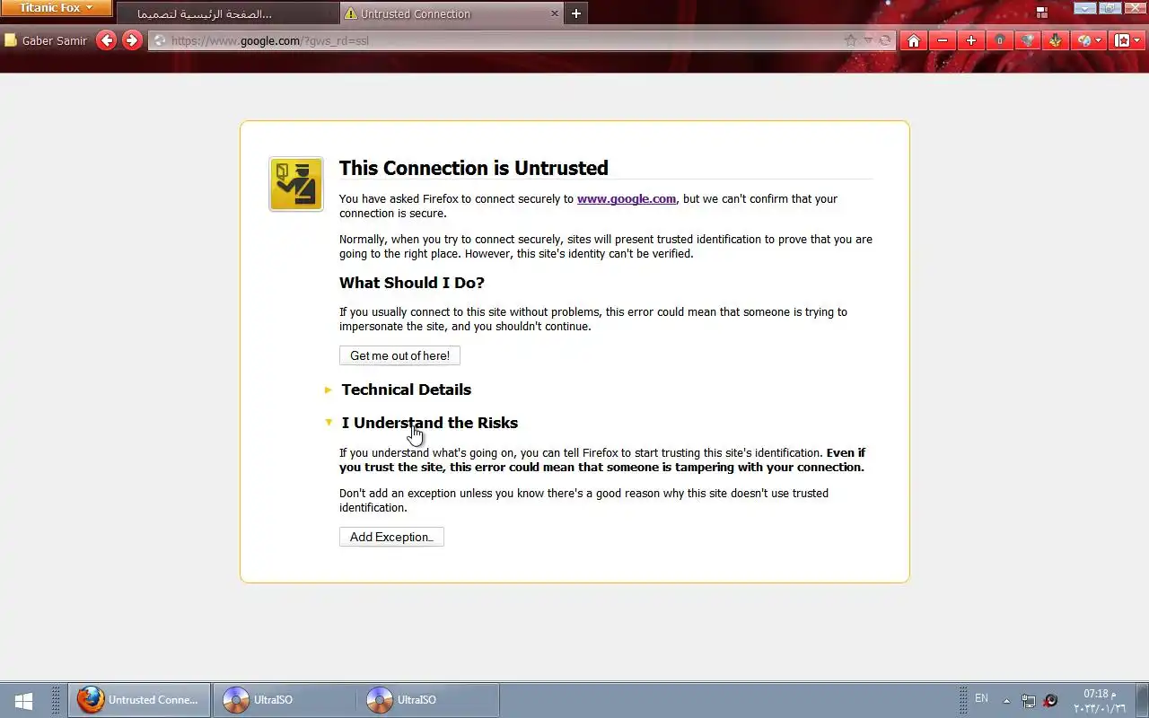Click the warning triangle on active tab

pos(351,13)
